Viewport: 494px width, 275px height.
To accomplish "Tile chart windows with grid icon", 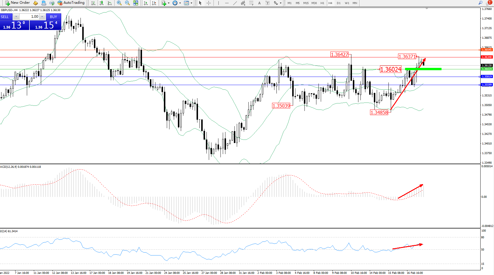I will point(136,3).
